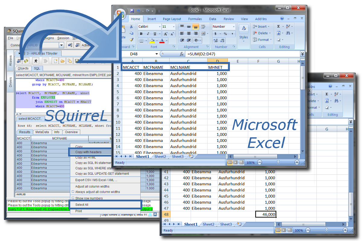Apply Italic formatting in front Excel ribbon
This screenshot has height=241, width=362.
pos(148,34)
